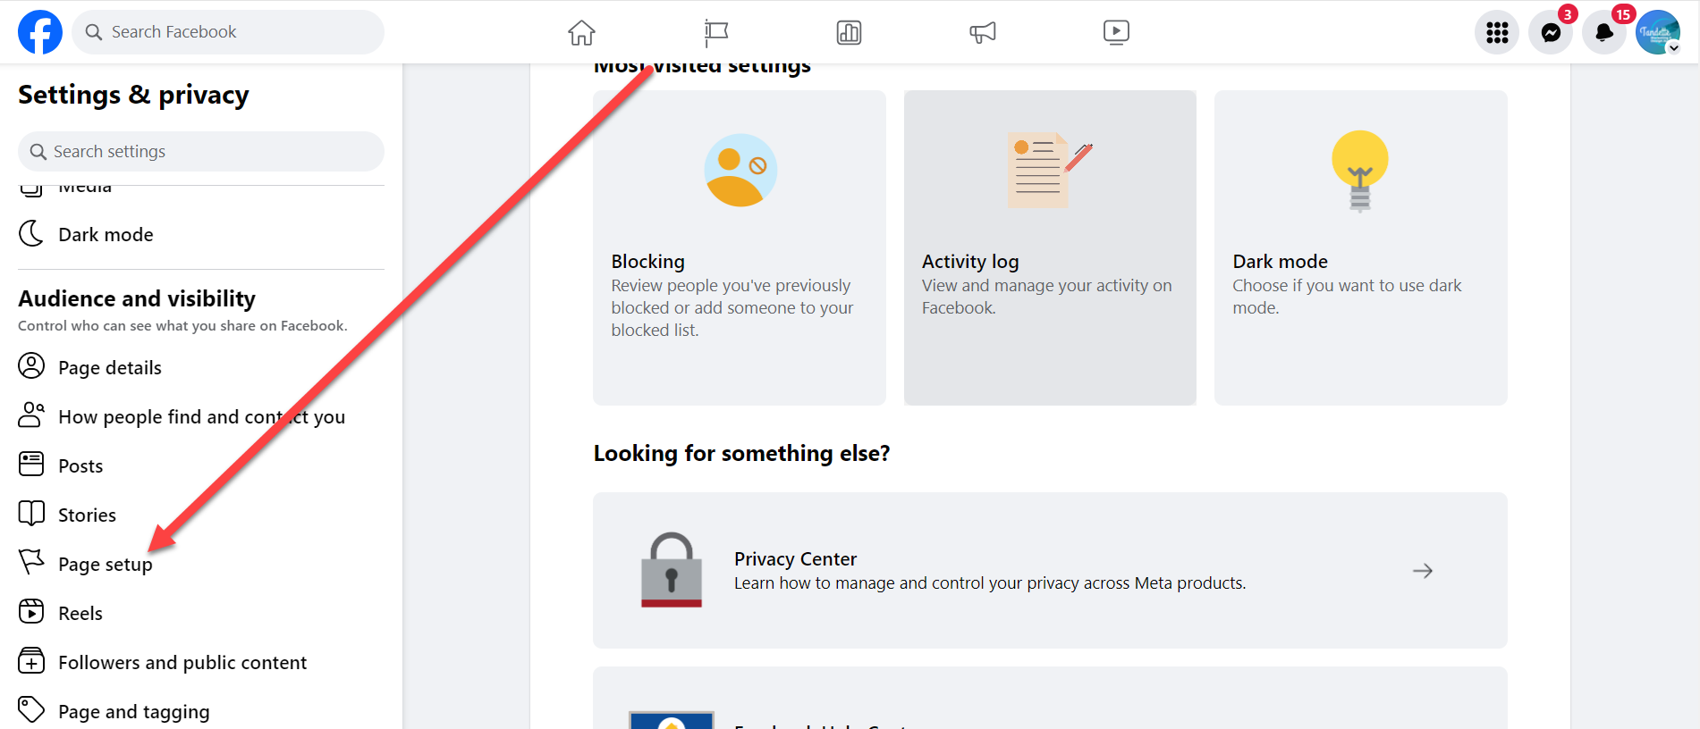Click the Search Facebook field
1700x729 pixels.
coord(228,32)
